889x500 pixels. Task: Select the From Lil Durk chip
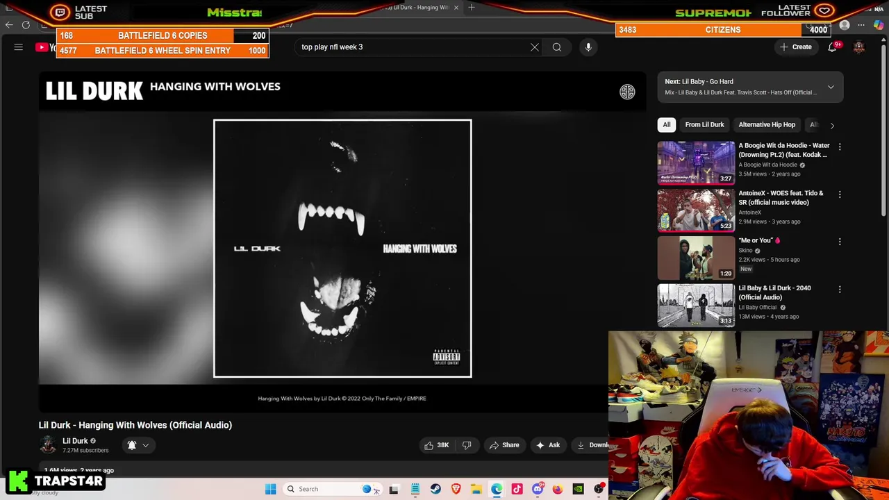tap(704, 125)
